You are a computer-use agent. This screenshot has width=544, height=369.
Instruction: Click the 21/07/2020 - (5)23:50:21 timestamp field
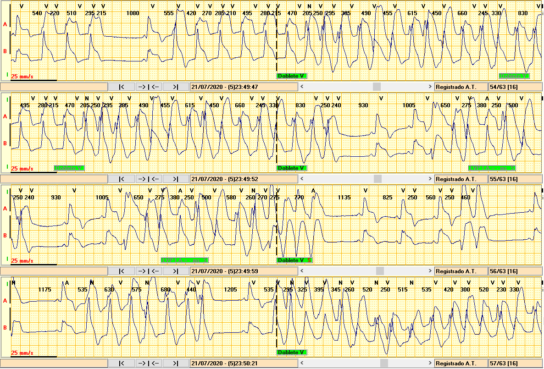243,363
